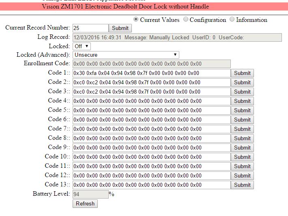Click the Battery Level label
The width and height of the screenshot is (288, 216).
click(x=51, y=194)
